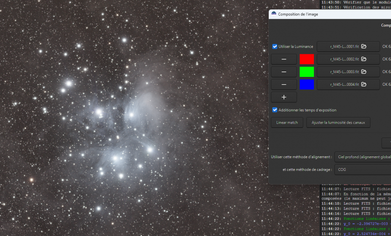
Task: Open the framing method dropdown COG
Action: tap(363, 169)
